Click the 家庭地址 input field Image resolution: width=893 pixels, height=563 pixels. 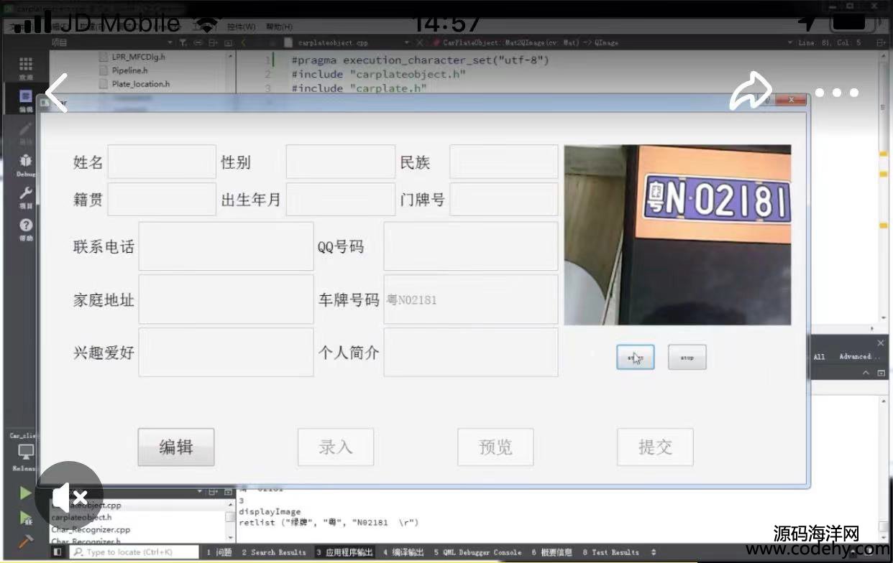(x=226, y=299)
